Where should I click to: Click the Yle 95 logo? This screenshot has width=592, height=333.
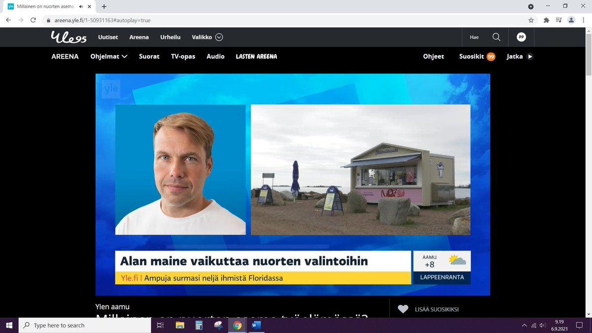click(x=70, y=37)
